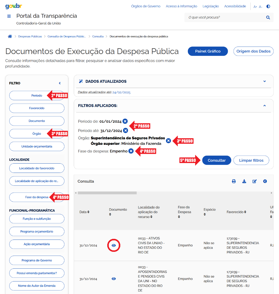Viewport: 279px width, 294px height.
Task: View document details with the circled eye icon
Action: tap(114, 245)
